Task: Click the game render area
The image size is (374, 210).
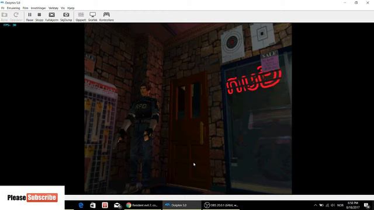Action: click(188, 108)
